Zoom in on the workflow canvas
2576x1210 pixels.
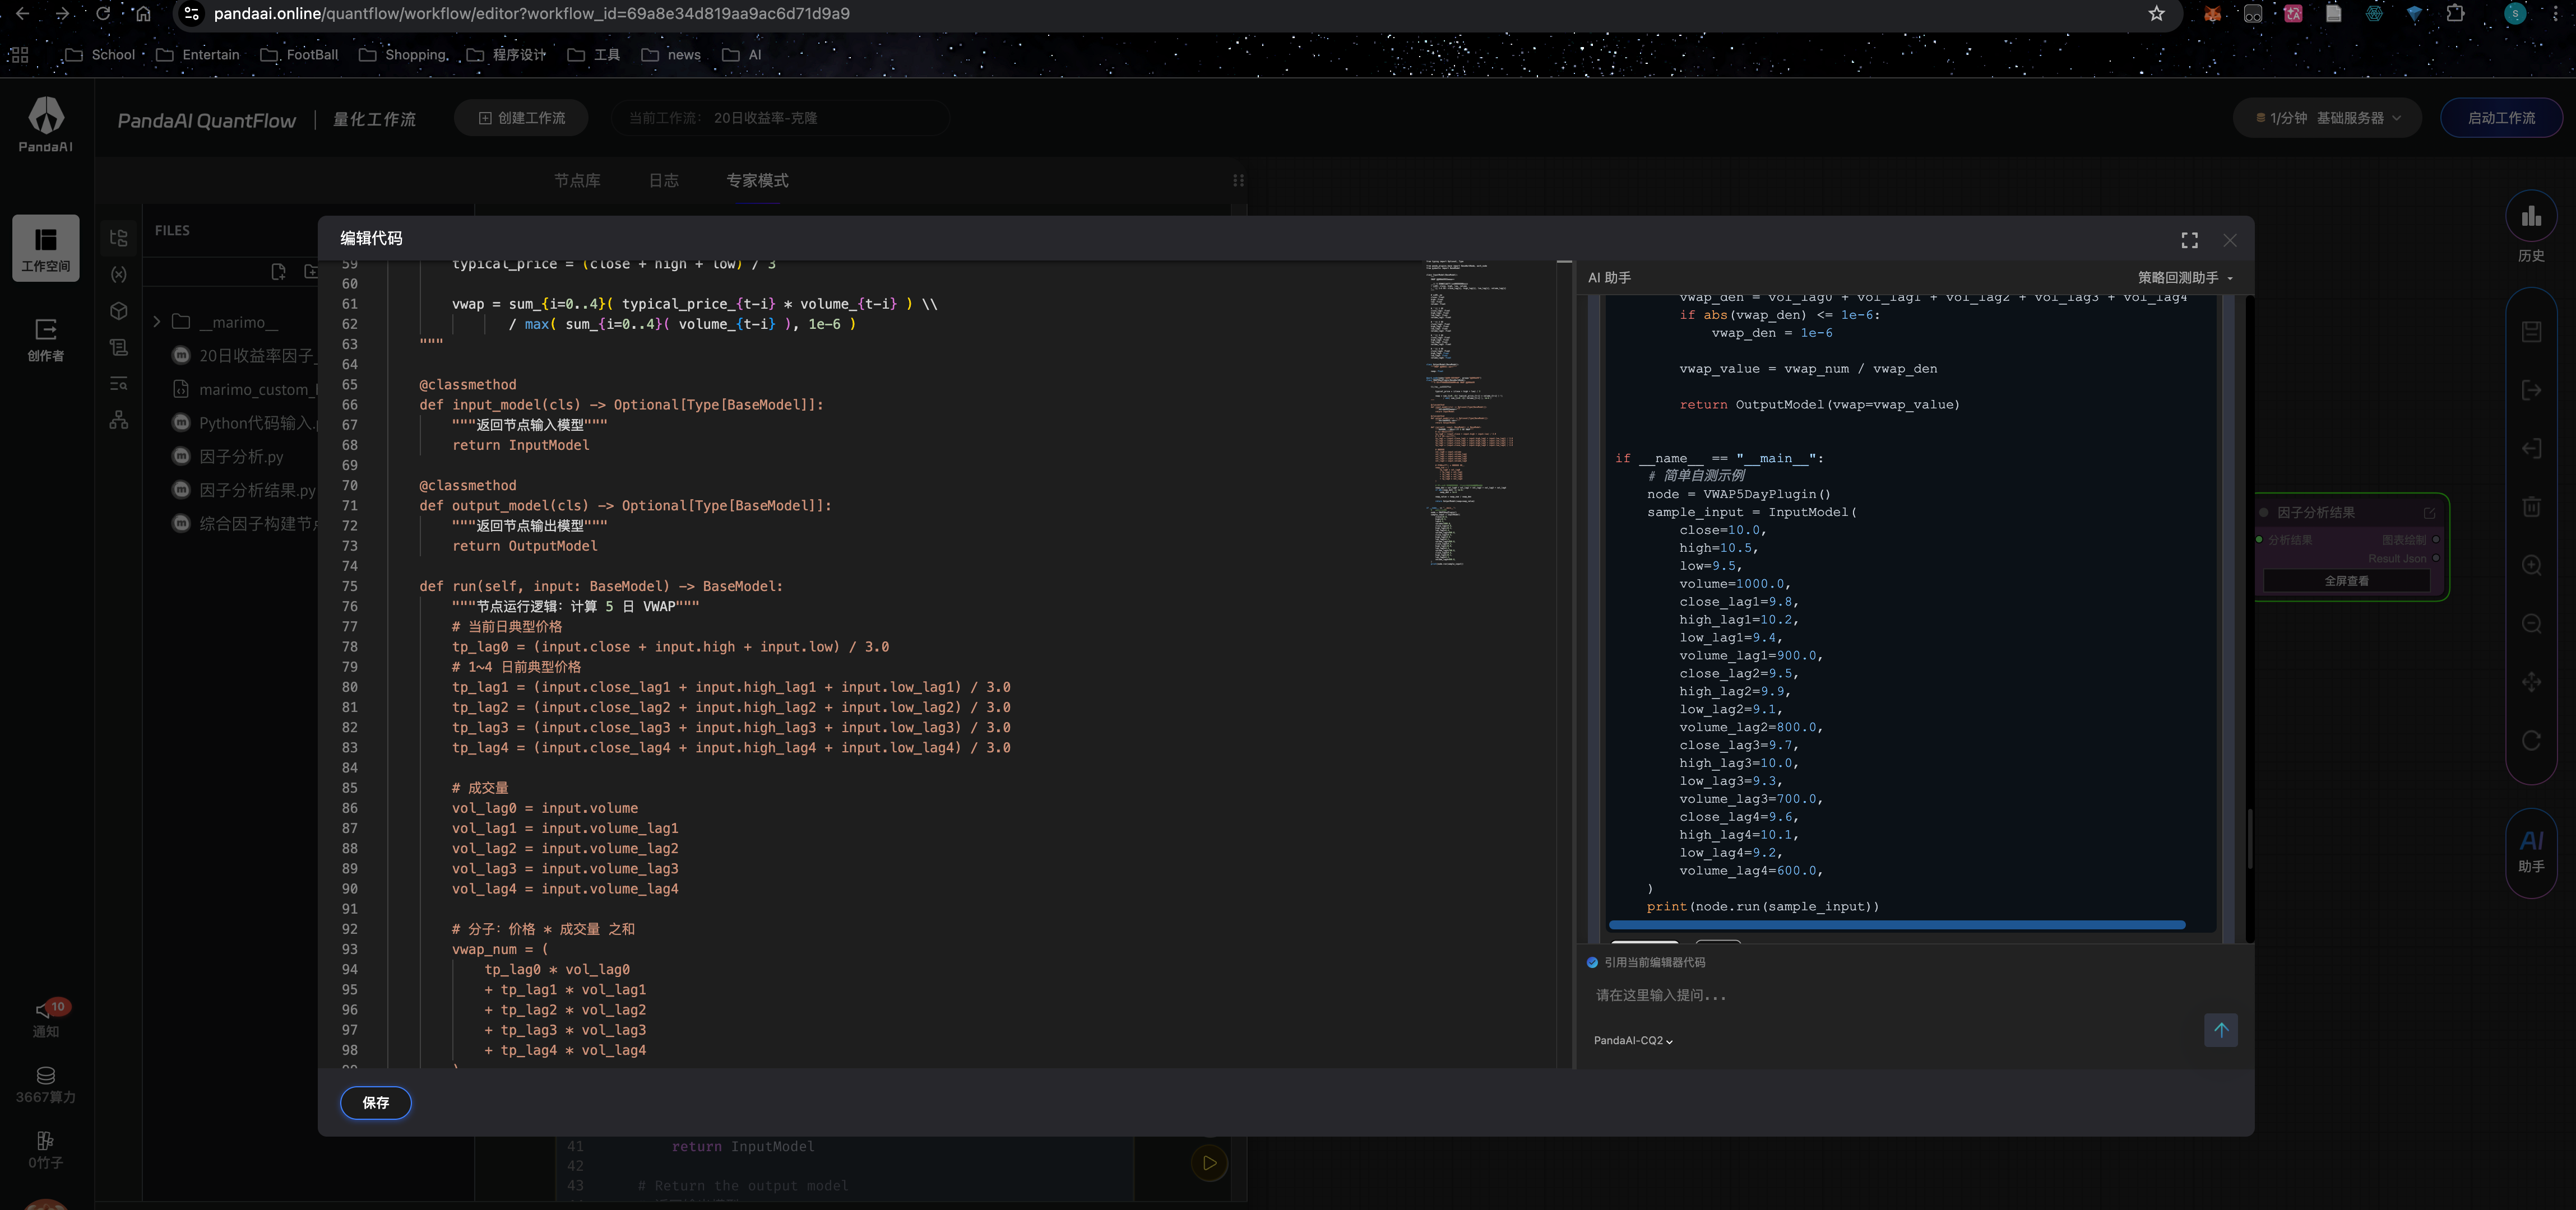click(x=2531, y=566)
